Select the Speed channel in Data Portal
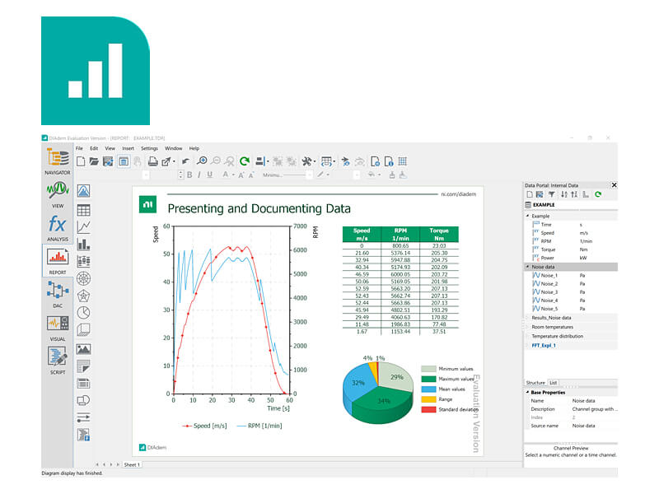Screen dimensions: 659x494 (547, 233)
